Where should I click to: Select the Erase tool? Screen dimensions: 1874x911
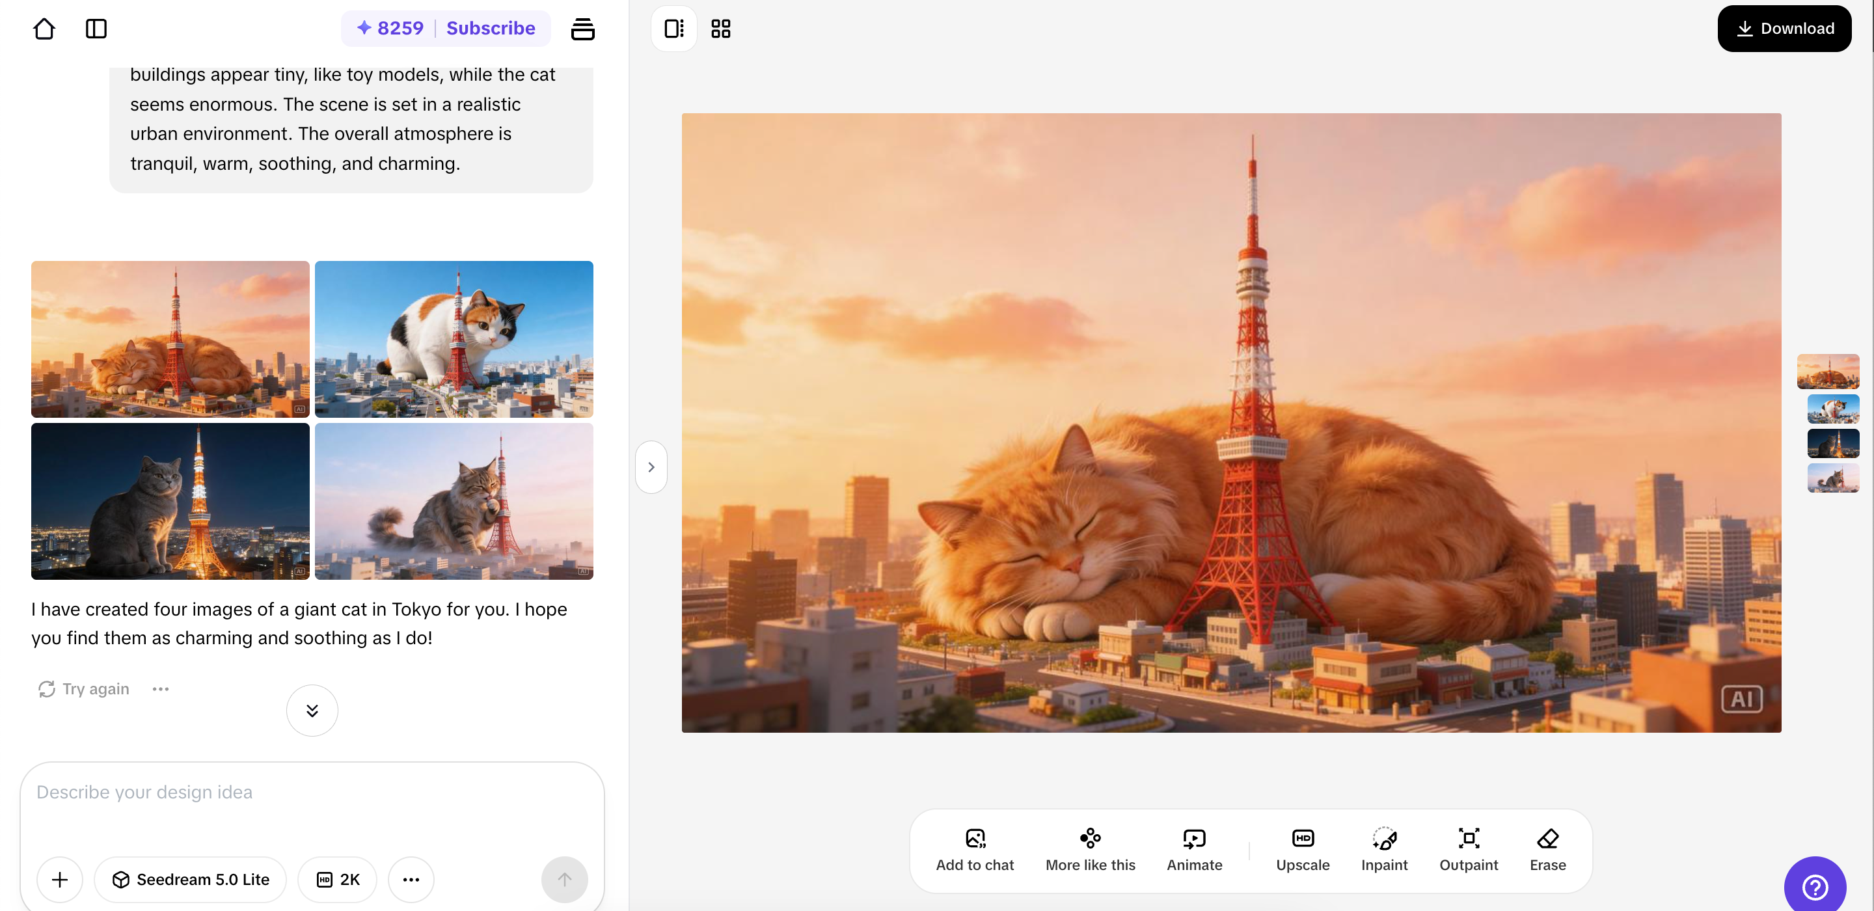point(1547,849)
